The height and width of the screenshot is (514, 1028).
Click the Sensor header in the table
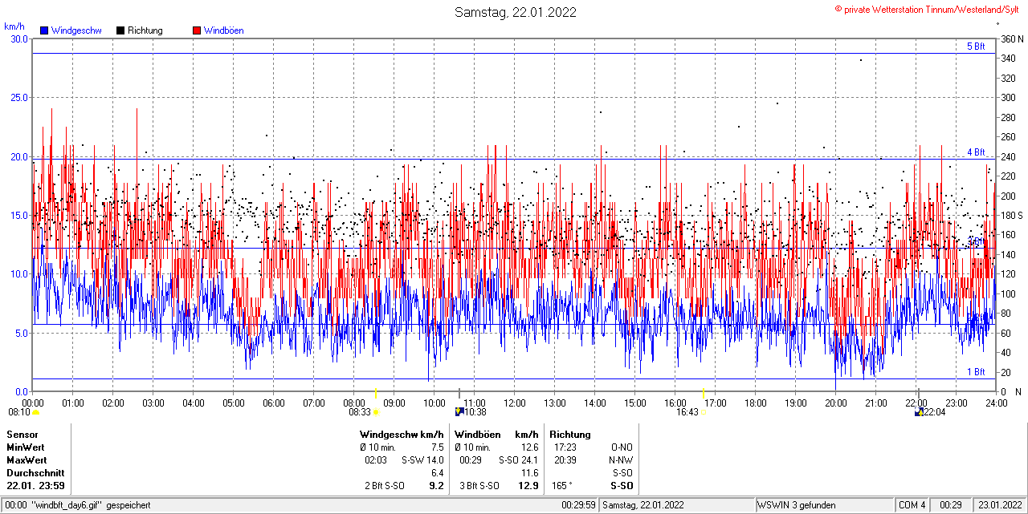22,434
